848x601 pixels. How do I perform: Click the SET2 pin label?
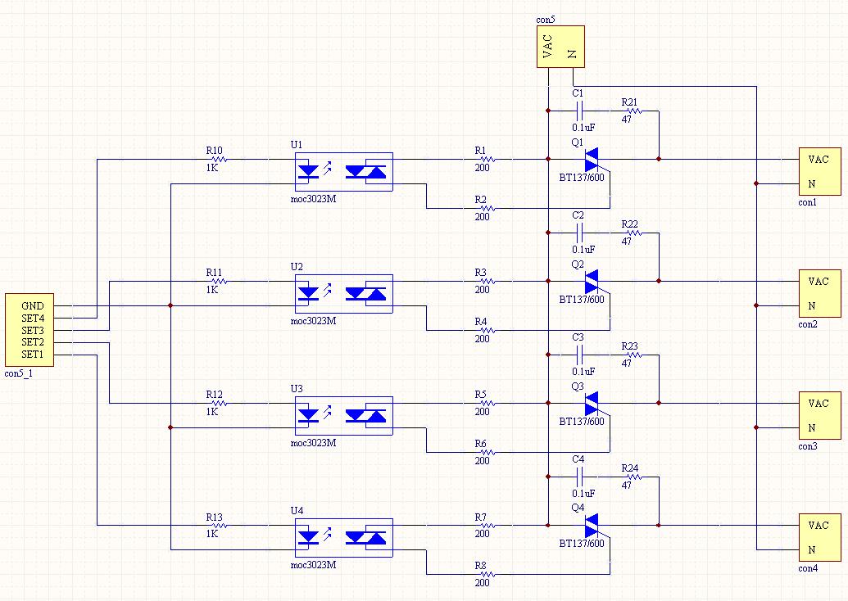[33, 342]
